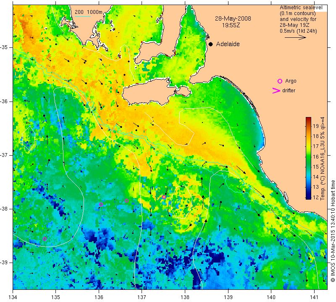Click the longitude axis label '140'
Image resolution: width=336 pixels, height=302 pixels.
271,297
